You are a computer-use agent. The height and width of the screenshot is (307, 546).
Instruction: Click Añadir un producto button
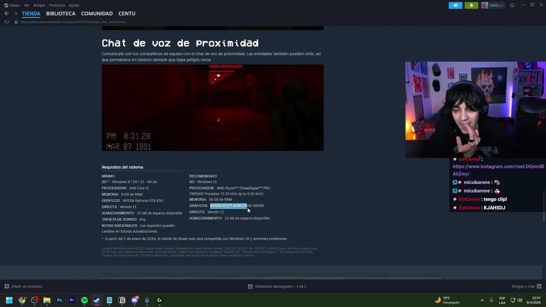click(x=23, y=287)
